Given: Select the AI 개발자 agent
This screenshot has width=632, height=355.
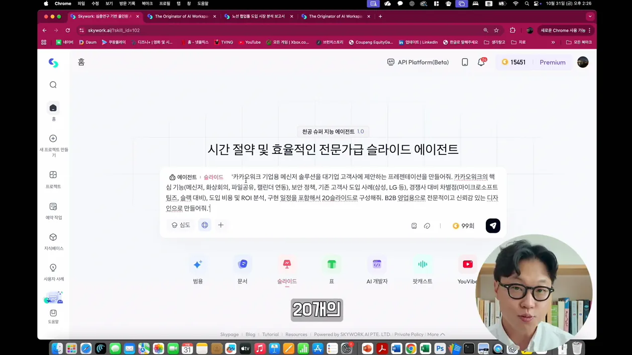Looking at the screenshot, I should (377, 271).
